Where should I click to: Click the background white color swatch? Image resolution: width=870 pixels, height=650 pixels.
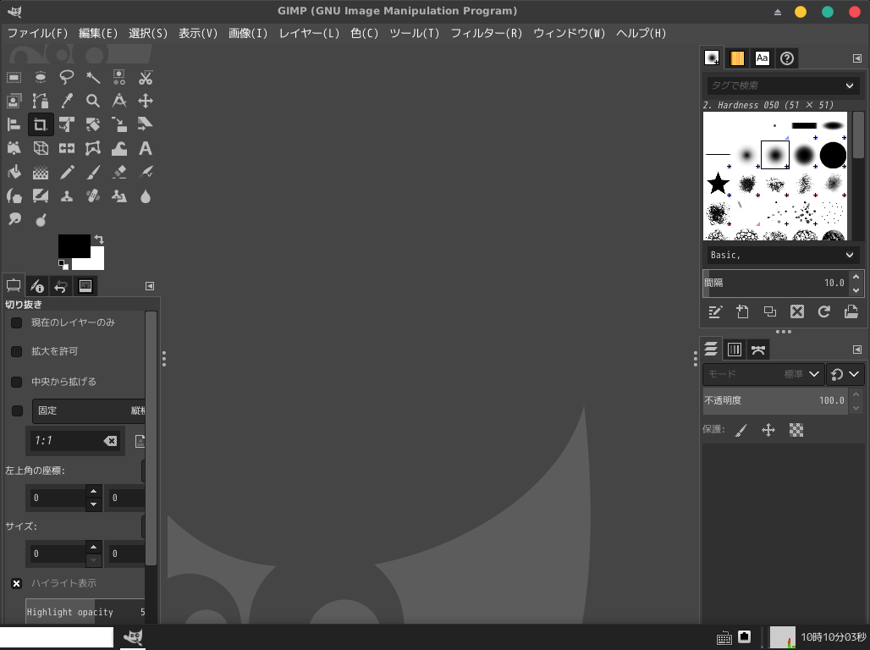pyautogui.click(x=96, y=261)
